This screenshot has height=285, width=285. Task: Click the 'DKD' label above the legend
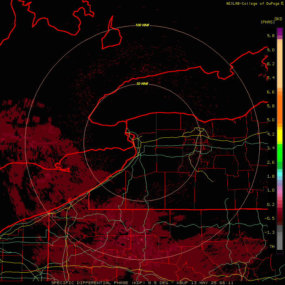pyautogui.click(x=278, y=19)
